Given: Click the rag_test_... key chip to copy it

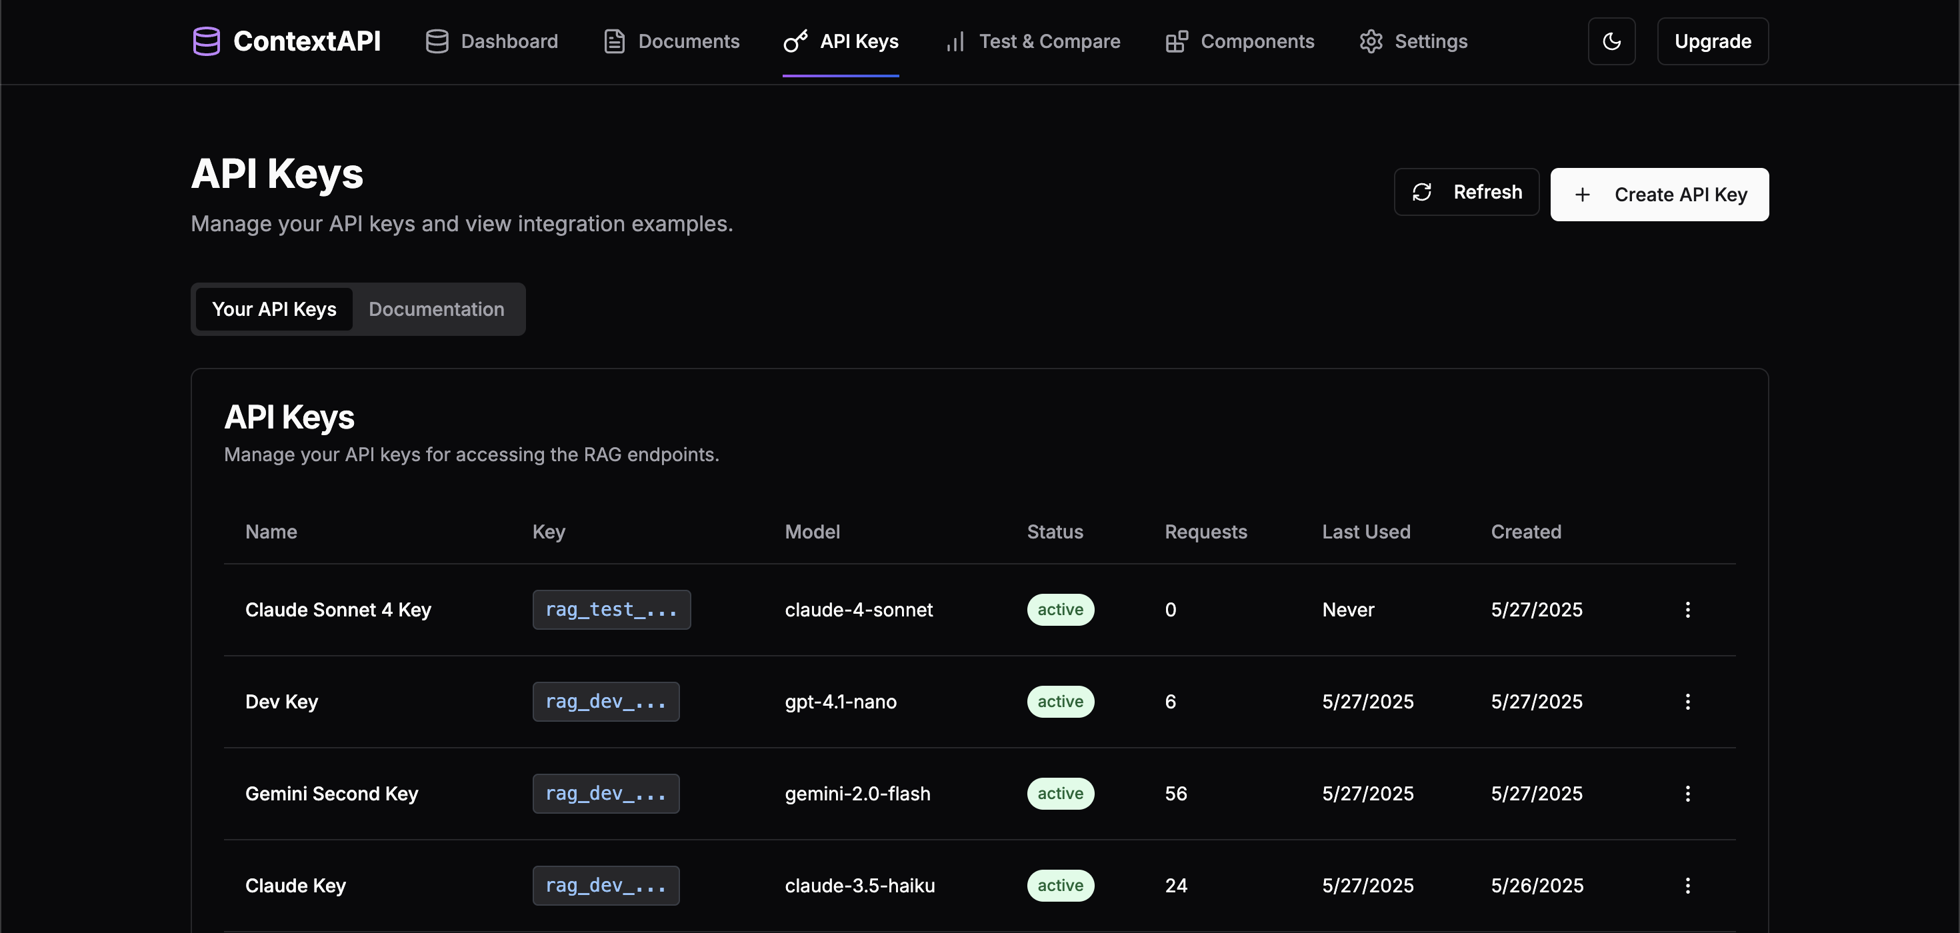Looking at the screenshot, I should [x=612, y=609].
